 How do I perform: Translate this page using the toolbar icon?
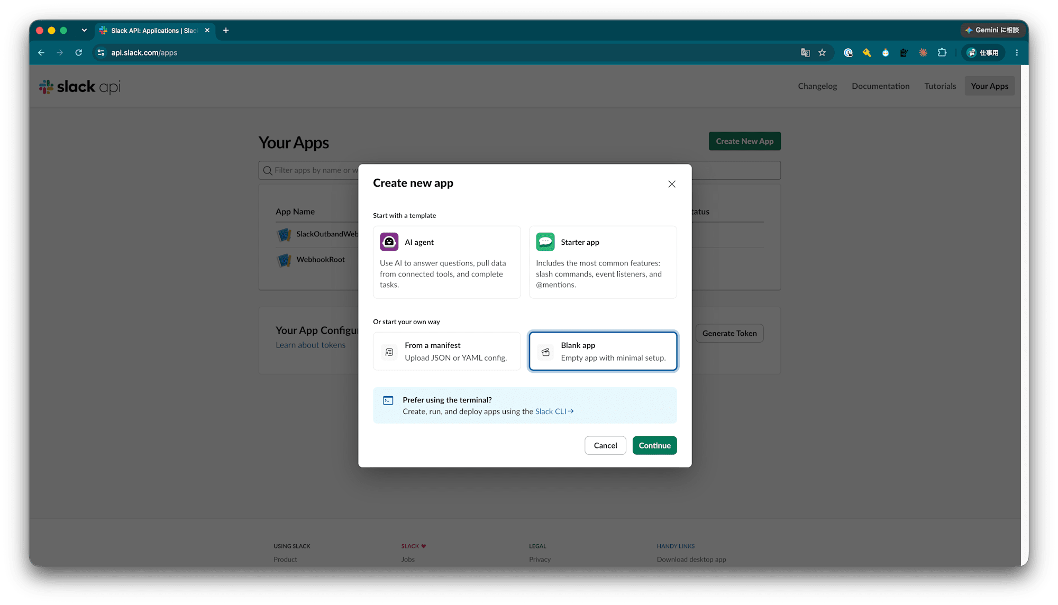pyautogui.click(x=805, y=52)
